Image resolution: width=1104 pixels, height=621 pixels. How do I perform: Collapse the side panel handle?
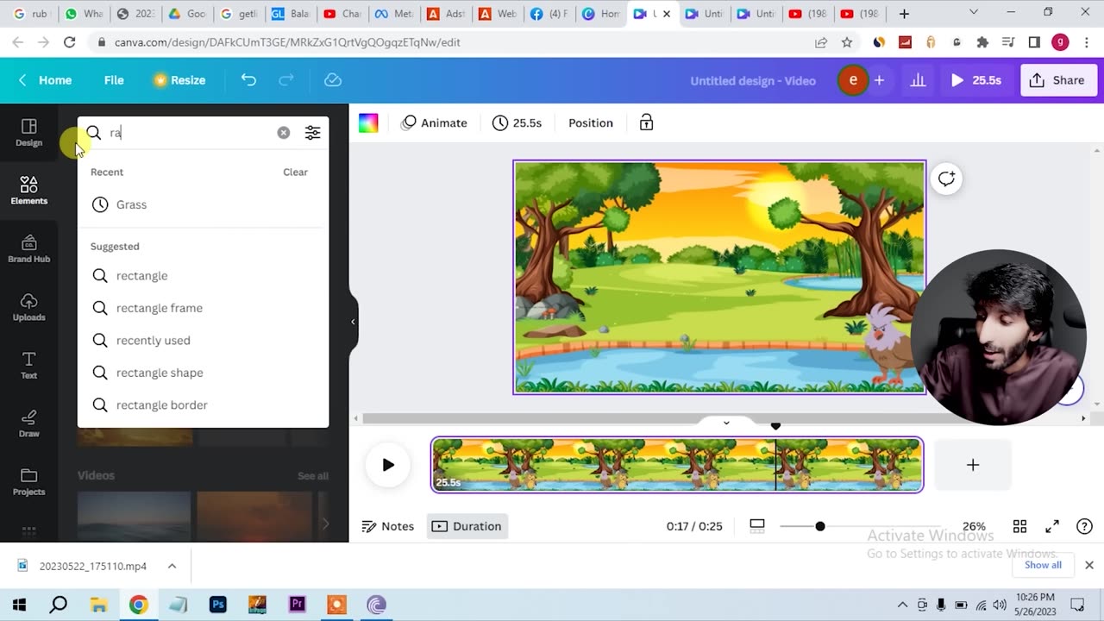tap(353, 322)
